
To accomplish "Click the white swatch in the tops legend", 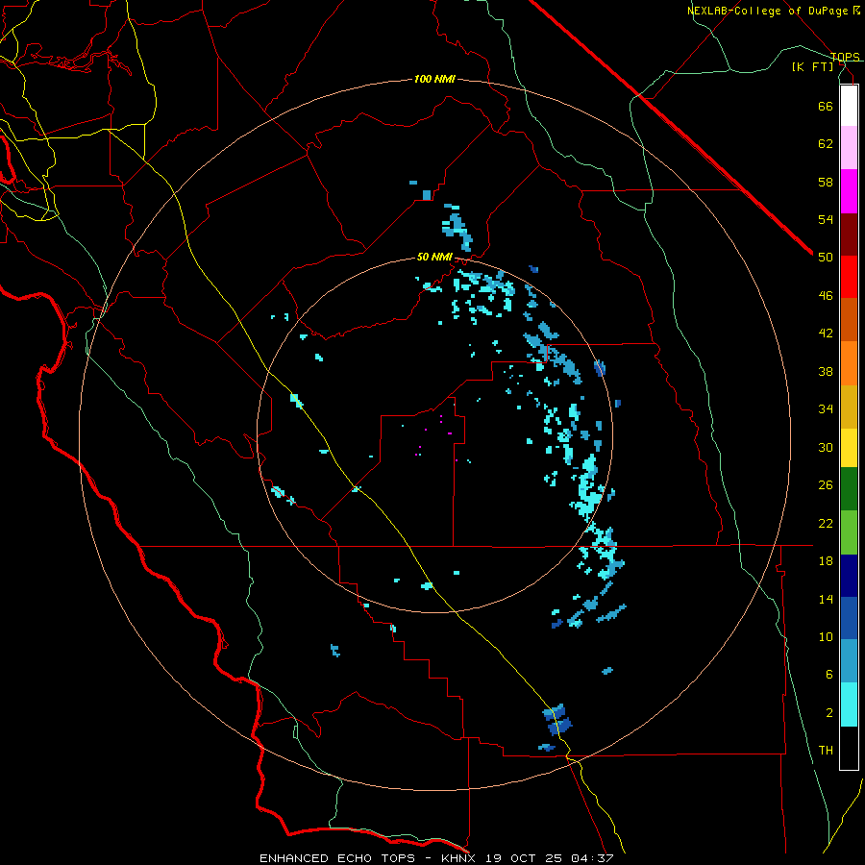I will (x=849, y=106).
